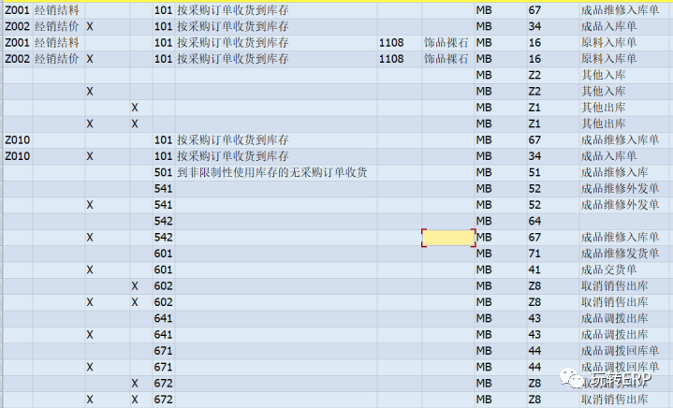This screenshot has height=408, width=673.
Task: Select value '16' in the Z002 row
Action: click(534, 59)
